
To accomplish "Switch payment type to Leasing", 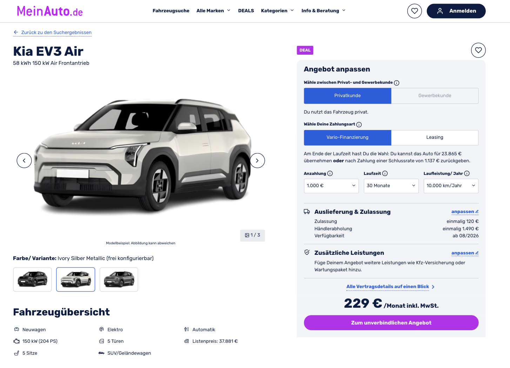I will (435, 137).
